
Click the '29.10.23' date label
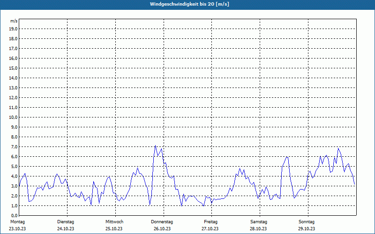[307, 229]
